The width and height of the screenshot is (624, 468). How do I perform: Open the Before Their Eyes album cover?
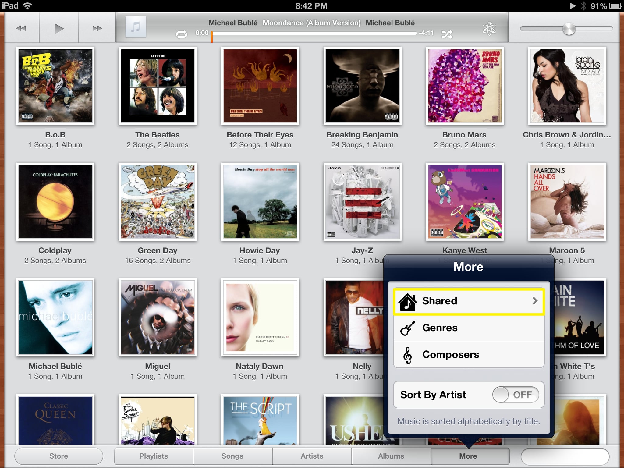click(x=260, y=86)
